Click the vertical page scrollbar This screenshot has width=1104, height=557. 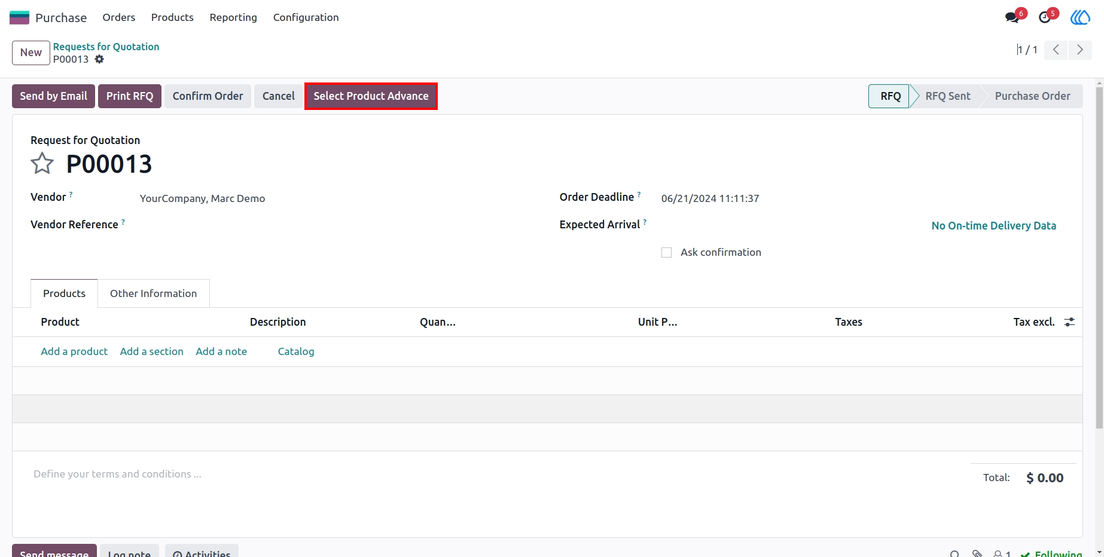coord(1099,257)
